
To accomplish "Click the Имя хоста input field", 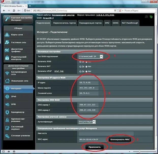I will pos(106,133).
